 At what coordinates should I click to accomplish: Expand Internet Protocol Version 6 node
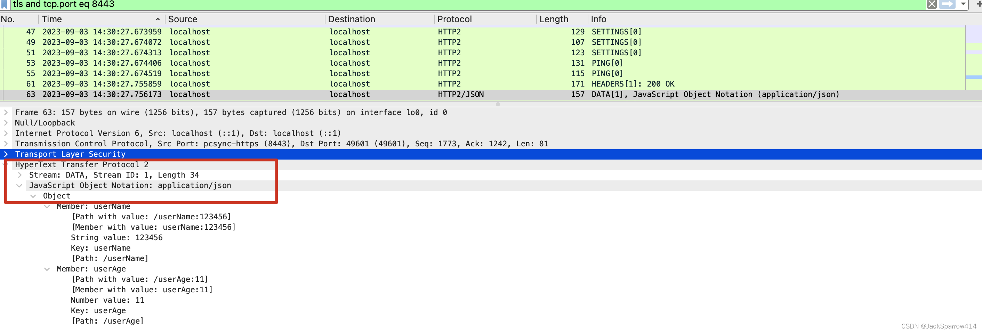point(6,133)
